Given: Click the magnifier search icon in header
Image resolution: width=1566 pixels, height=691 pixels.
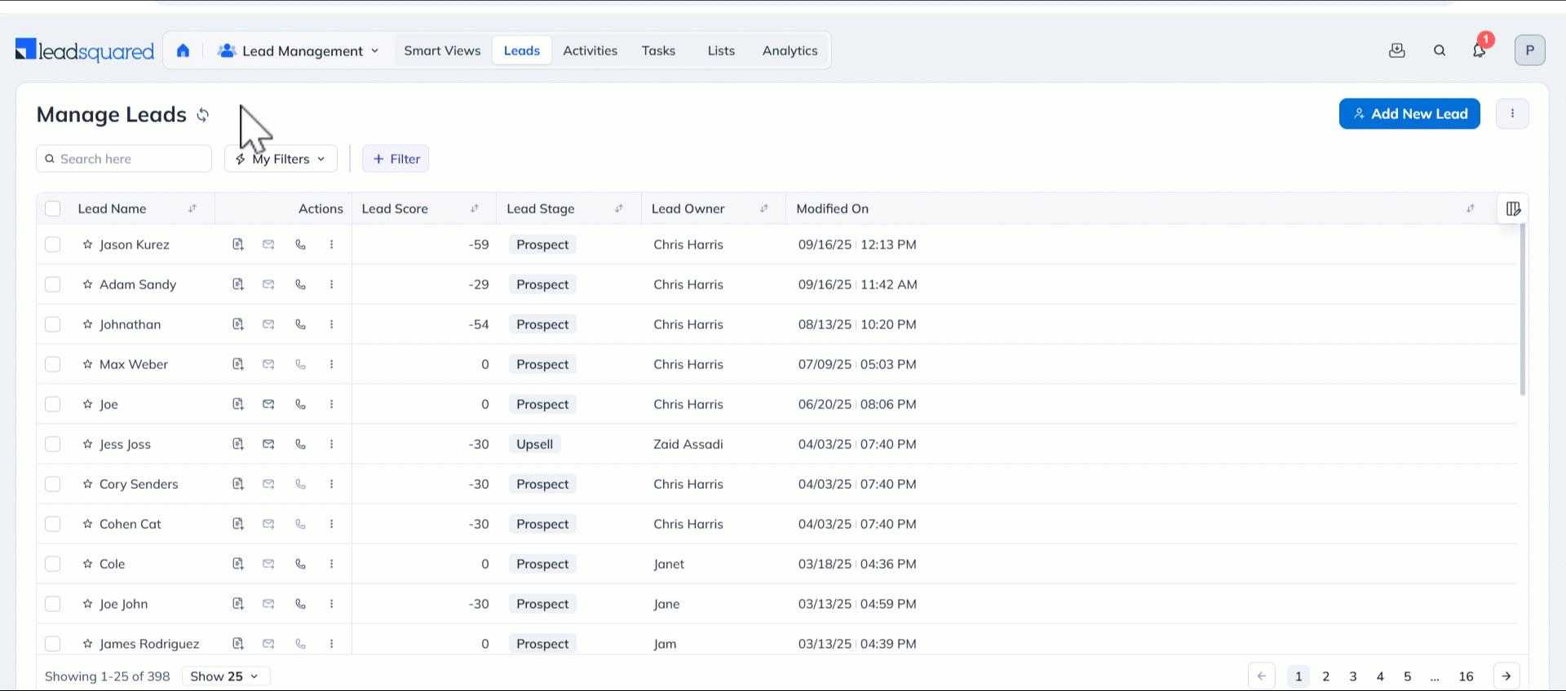Looking at the screenshot, I should 1440,51.
